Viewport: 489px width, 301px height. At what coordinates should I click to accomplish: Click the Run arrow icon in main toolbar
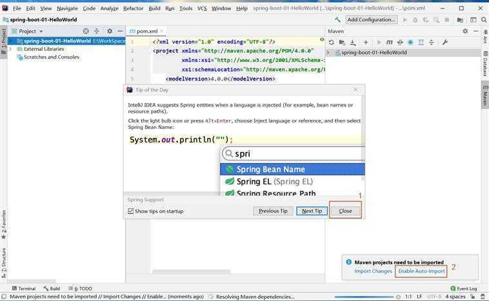tap(404, 20)
